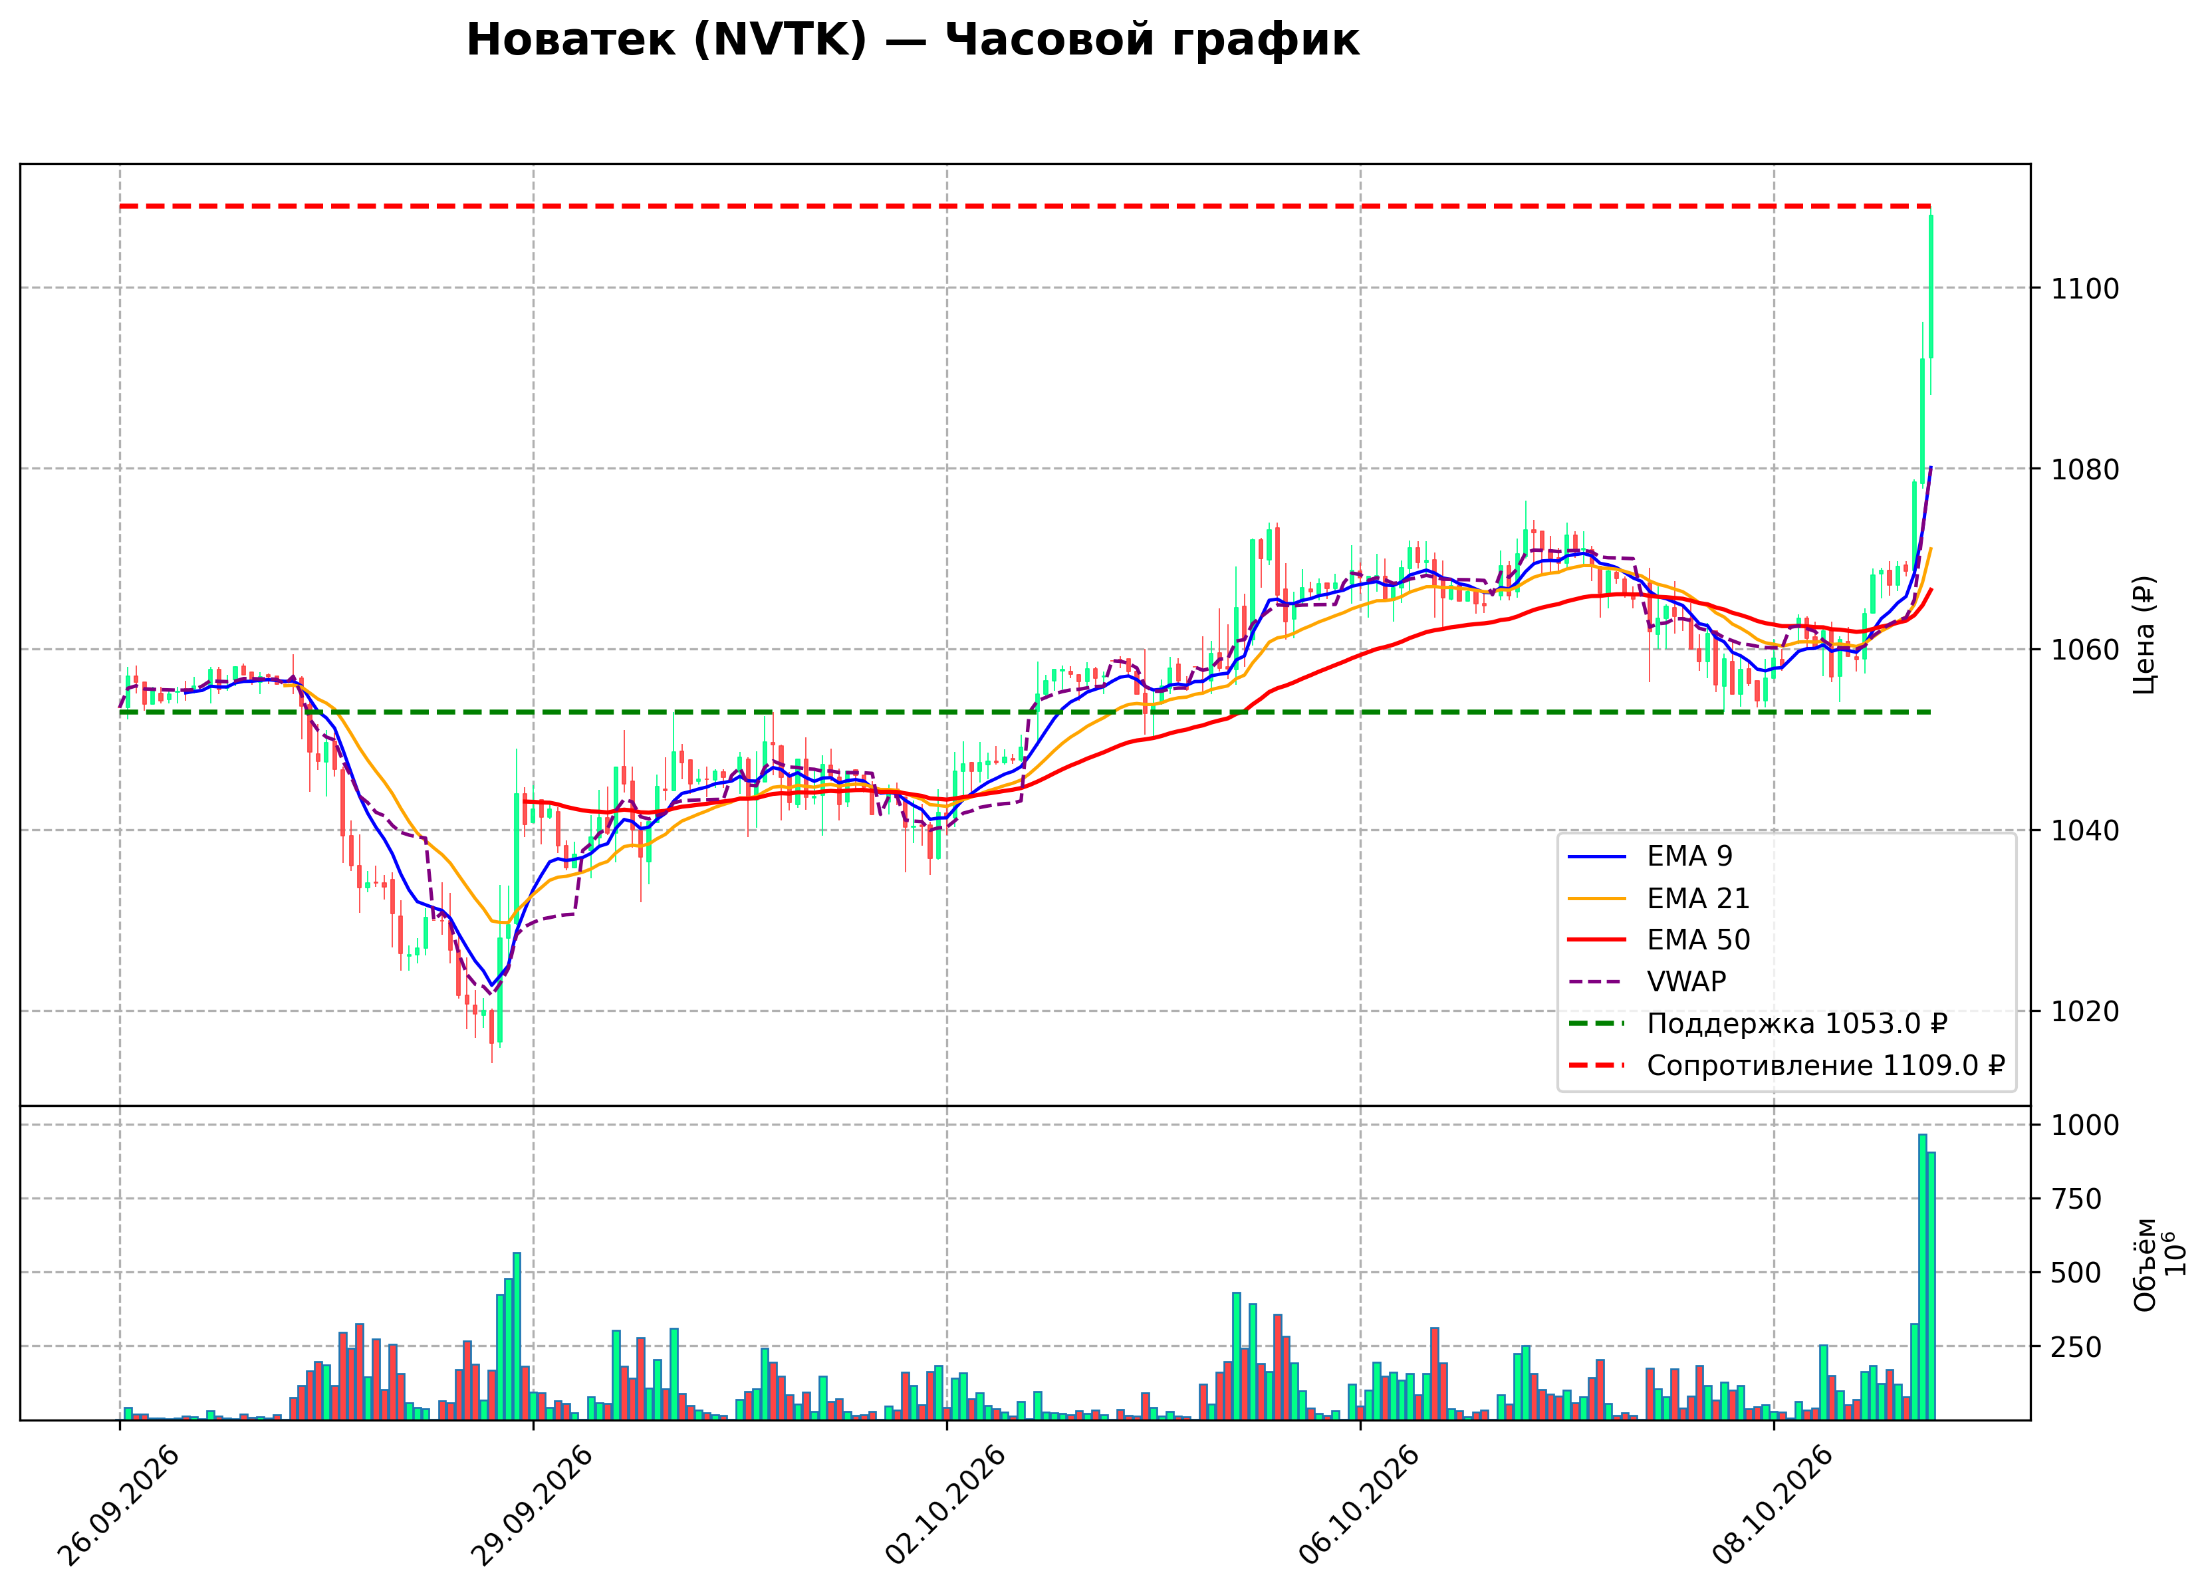Click the 250 volume axis tick
2212x1591 pixels.
[2076, 1347]
